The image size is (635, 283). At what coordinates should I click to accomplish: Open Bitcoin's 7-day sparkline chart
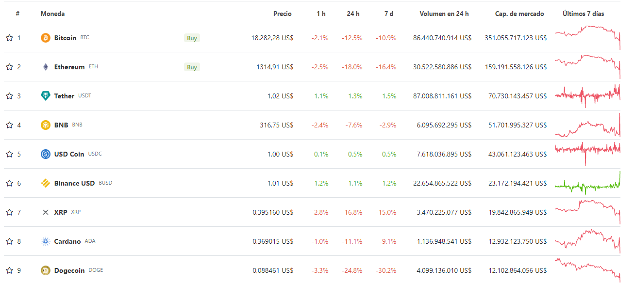587,37
